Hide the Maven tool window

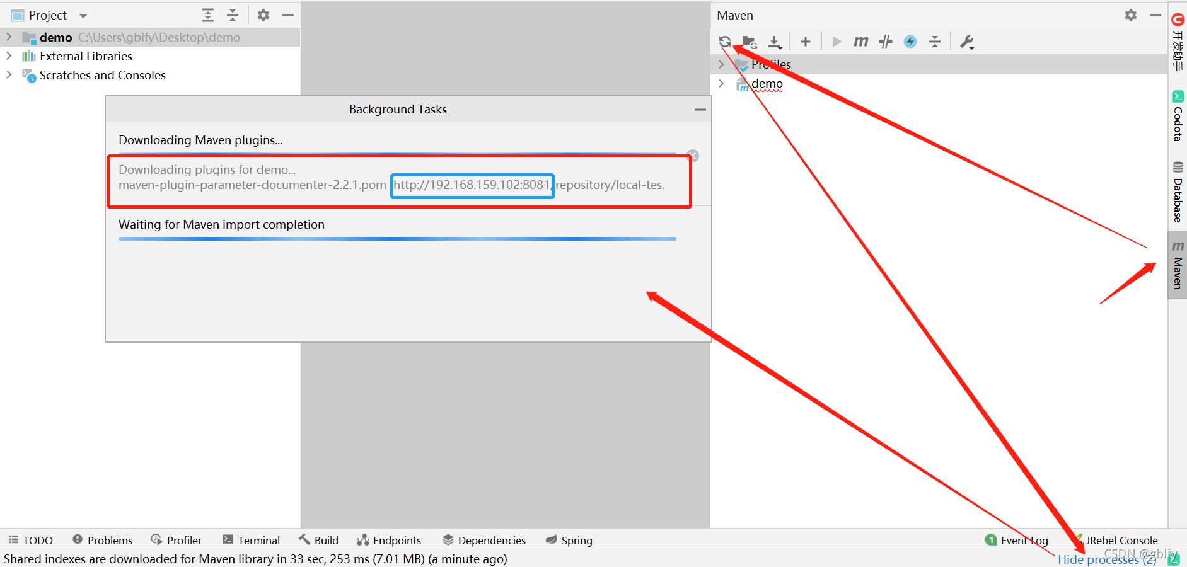coord(1155,15)
